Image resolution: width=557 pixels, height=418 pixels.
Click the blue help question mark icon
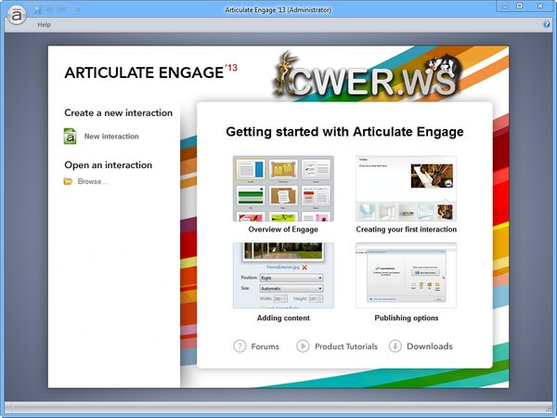coord(547,24)
